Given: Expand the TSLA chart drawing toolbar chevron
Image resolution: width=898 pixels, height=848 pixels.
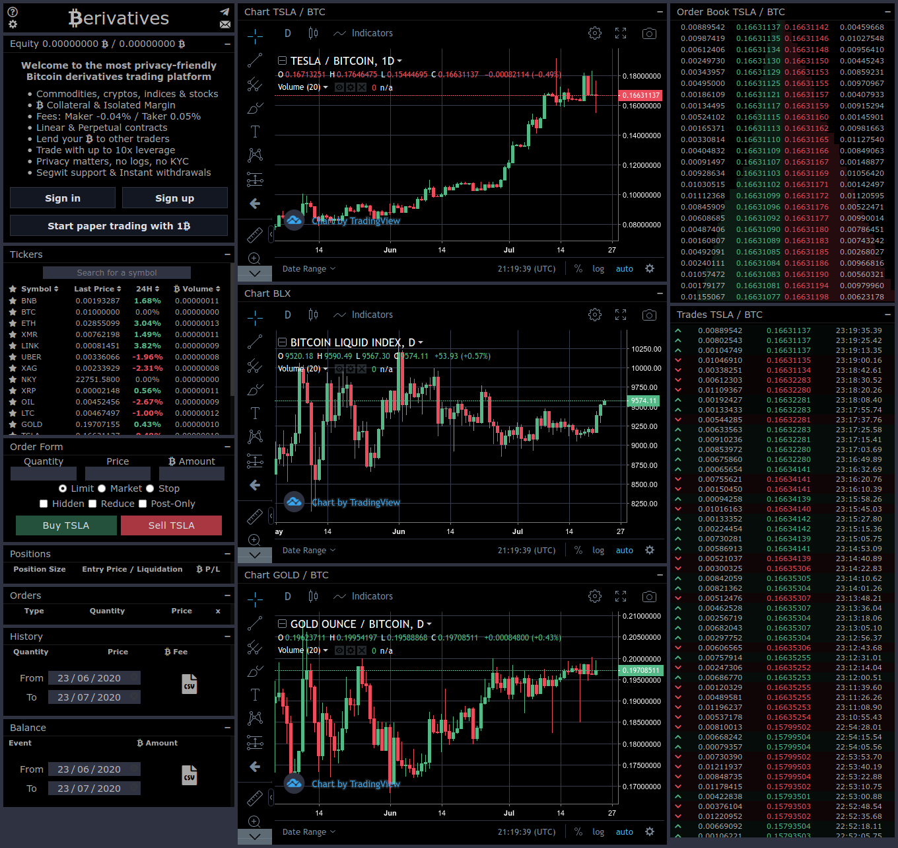Looking at the screenshot, I should click(255, 273).
